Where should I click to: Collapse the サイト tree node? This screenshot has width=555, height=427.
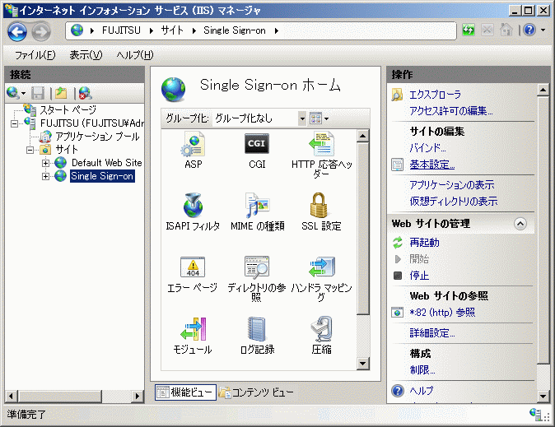[x=30, y=150]
